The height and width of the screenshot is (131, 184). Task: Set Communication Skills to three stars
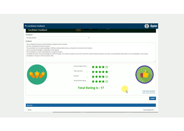point(100,67)
